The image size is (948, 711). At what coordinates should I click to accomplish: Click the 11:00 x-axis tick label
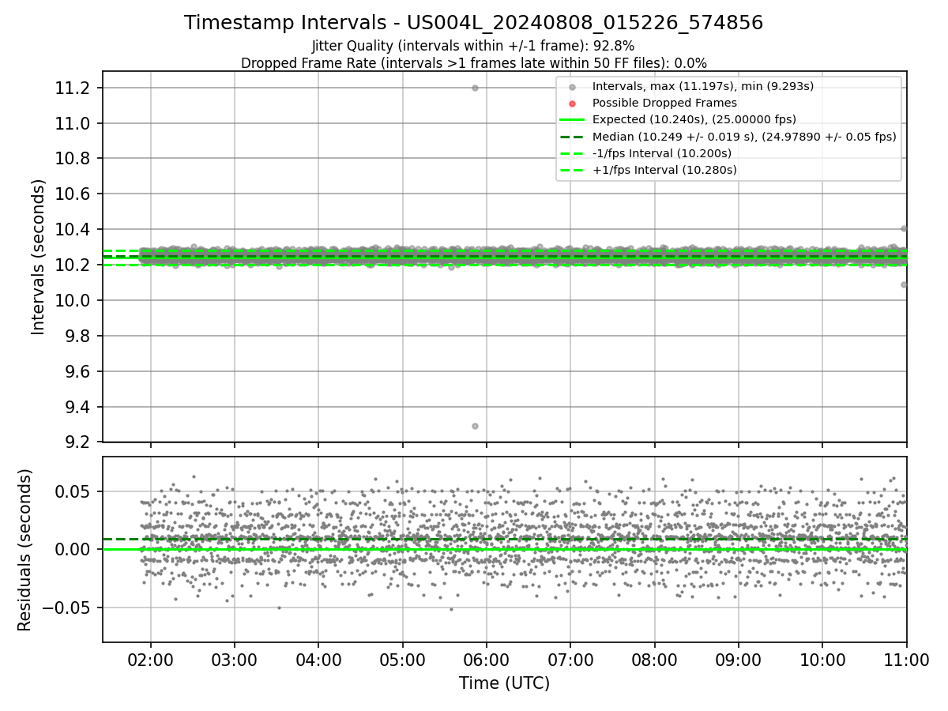906,659
